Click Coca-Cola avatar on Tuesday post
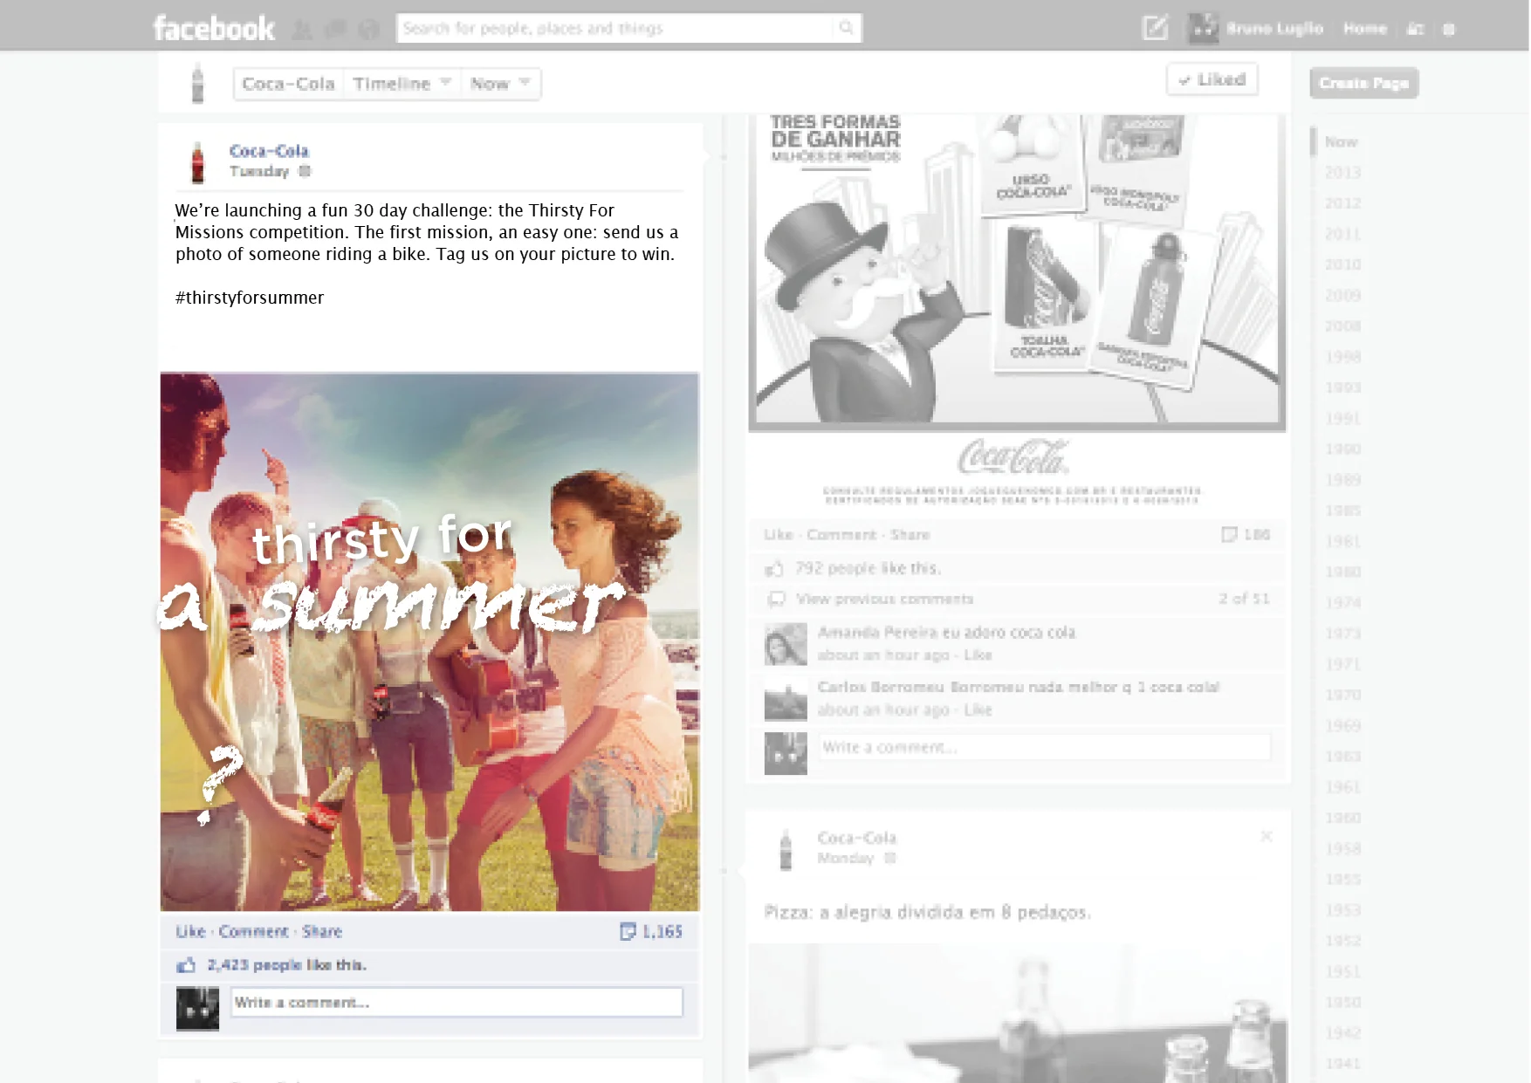 click(197, 162)
